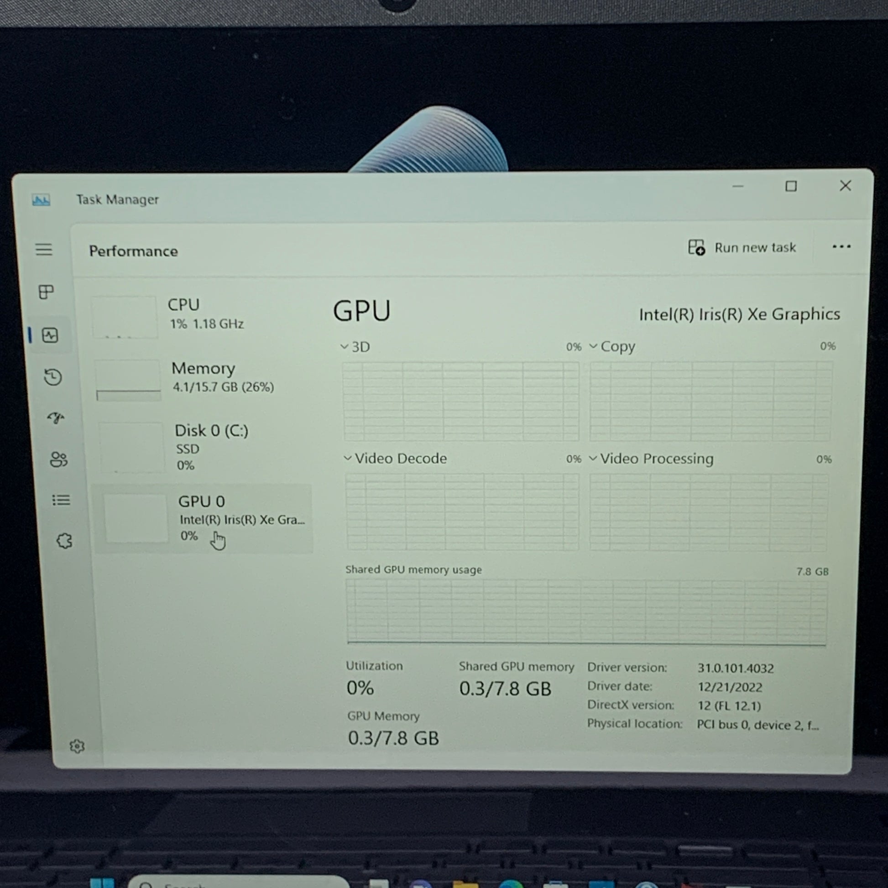Viewport: 888px width, 888px height.
Task: Click the Video Decode usage graph
Action: (462, 512)
